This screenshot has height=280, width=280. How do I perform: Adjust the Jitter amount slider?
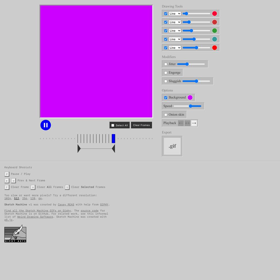click(x=191, y=64)
